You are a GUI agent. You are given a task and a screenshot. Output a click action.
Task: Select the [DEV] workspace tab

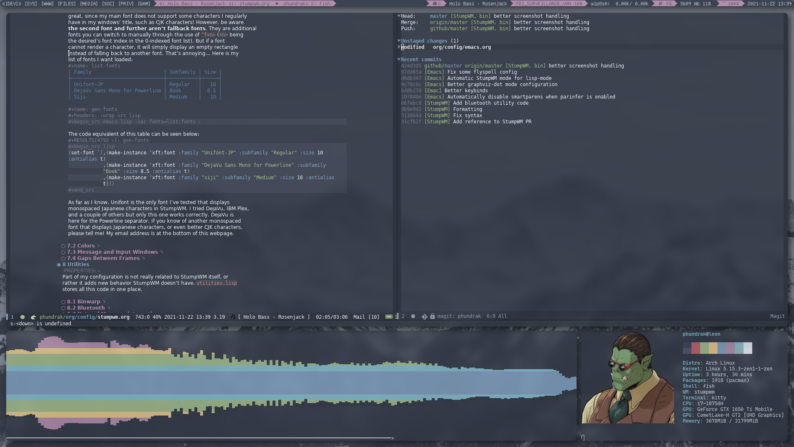10,4
